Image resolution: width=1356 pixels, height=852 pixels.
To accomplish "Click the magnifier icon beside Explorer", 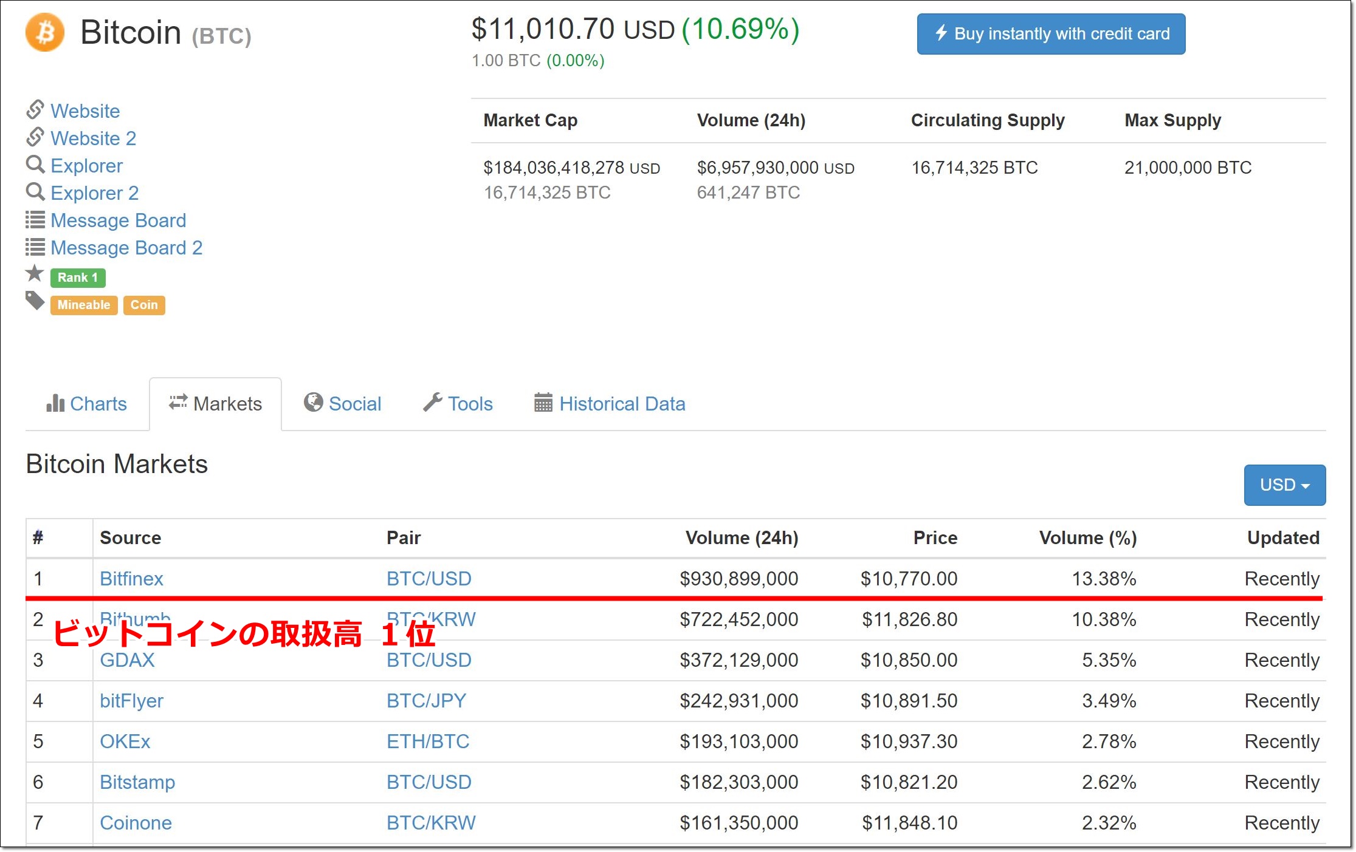I will click(35, 165).
